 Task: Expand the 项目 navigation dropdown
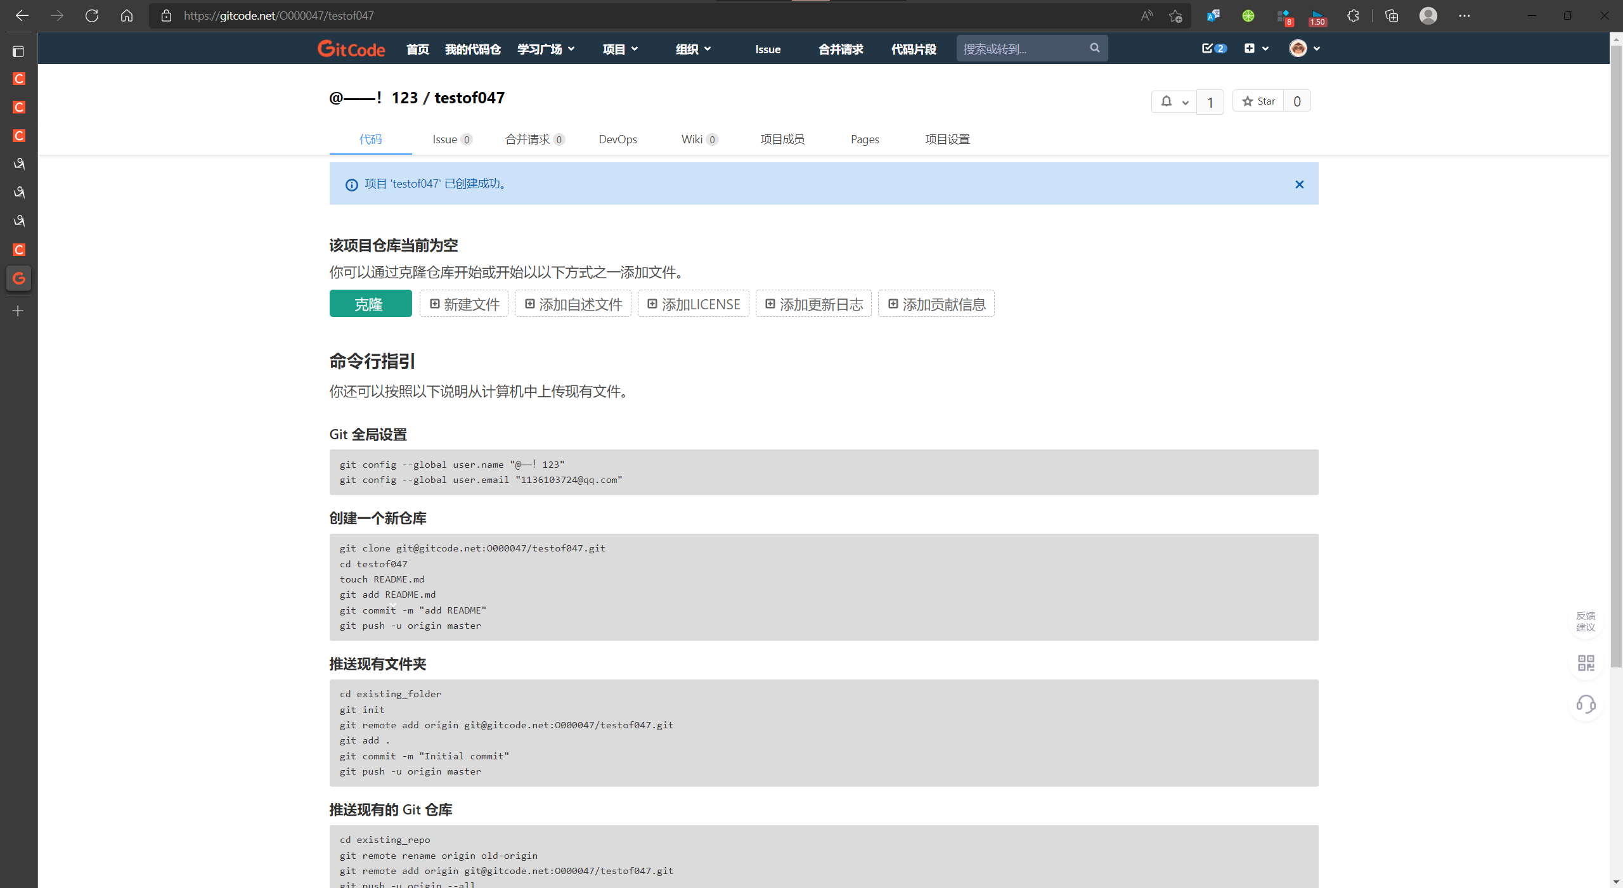[620, 49]
